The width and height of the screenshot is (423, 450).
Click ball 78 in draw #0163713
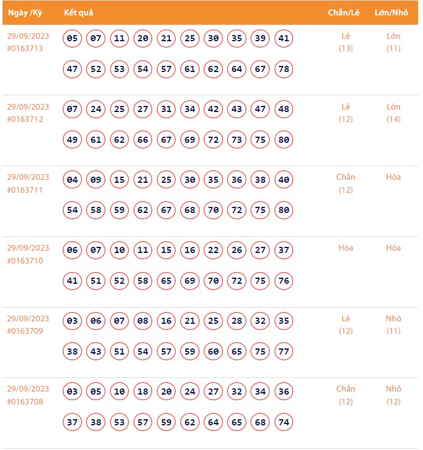pos(284,69)
